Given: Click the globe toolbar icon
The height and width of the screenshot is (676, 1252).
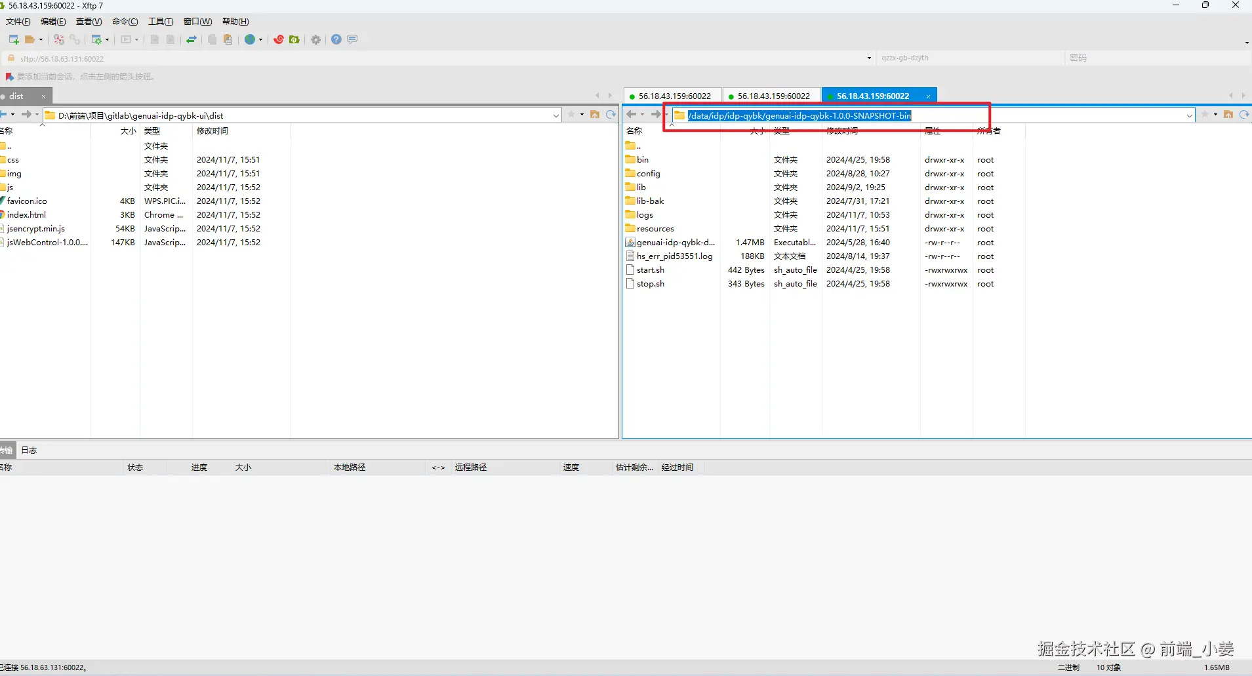Looking at the screenshot, I should coord(250,39).
